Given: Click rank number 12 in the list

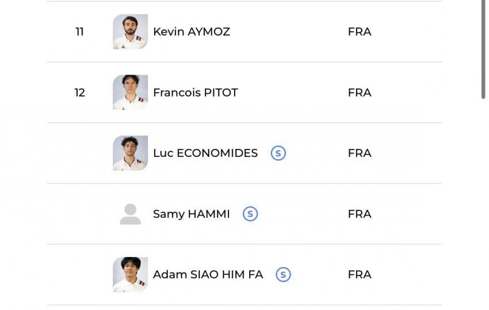Looking at the screenshot, I should pyautogui.click(x=79, y=93).
